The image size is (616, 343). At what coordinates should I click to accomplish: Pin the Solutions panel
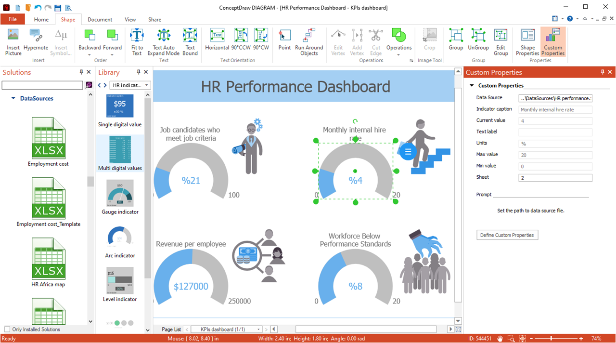81,72
